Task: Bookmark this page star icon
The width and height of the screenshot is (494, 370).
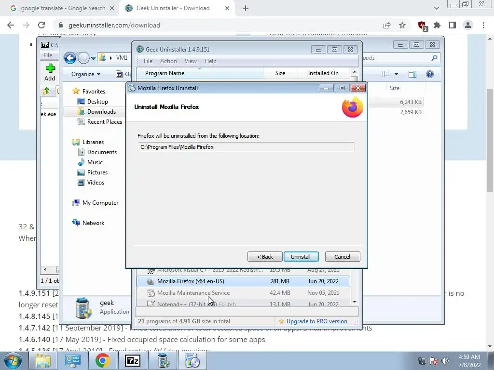Action: (402, 25)
